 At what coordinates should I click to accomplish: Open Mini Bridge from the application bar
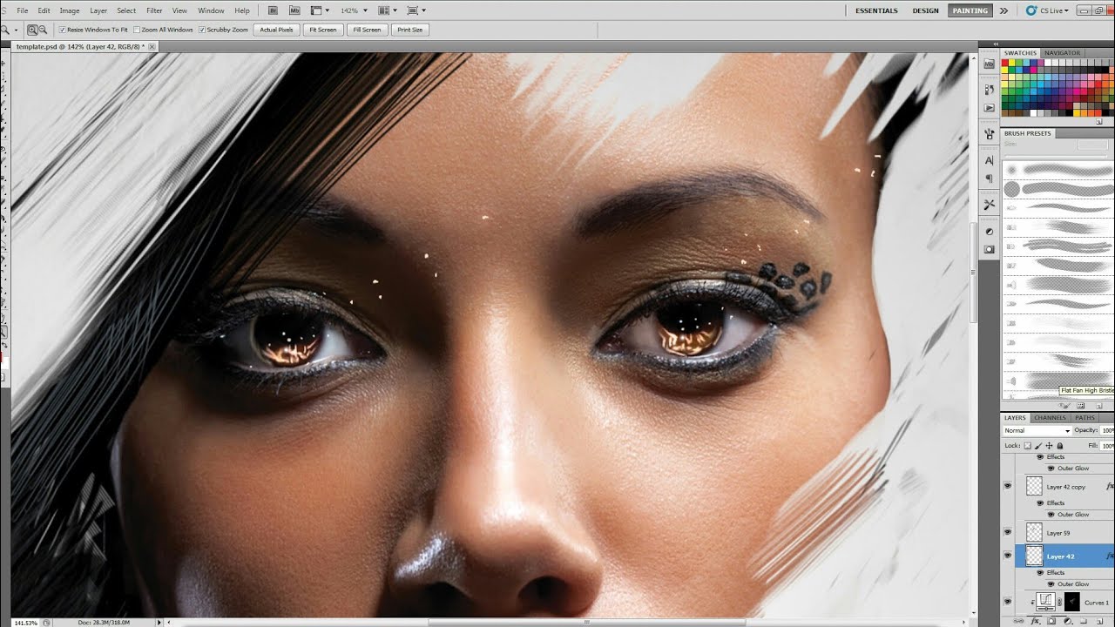(295, 10)
